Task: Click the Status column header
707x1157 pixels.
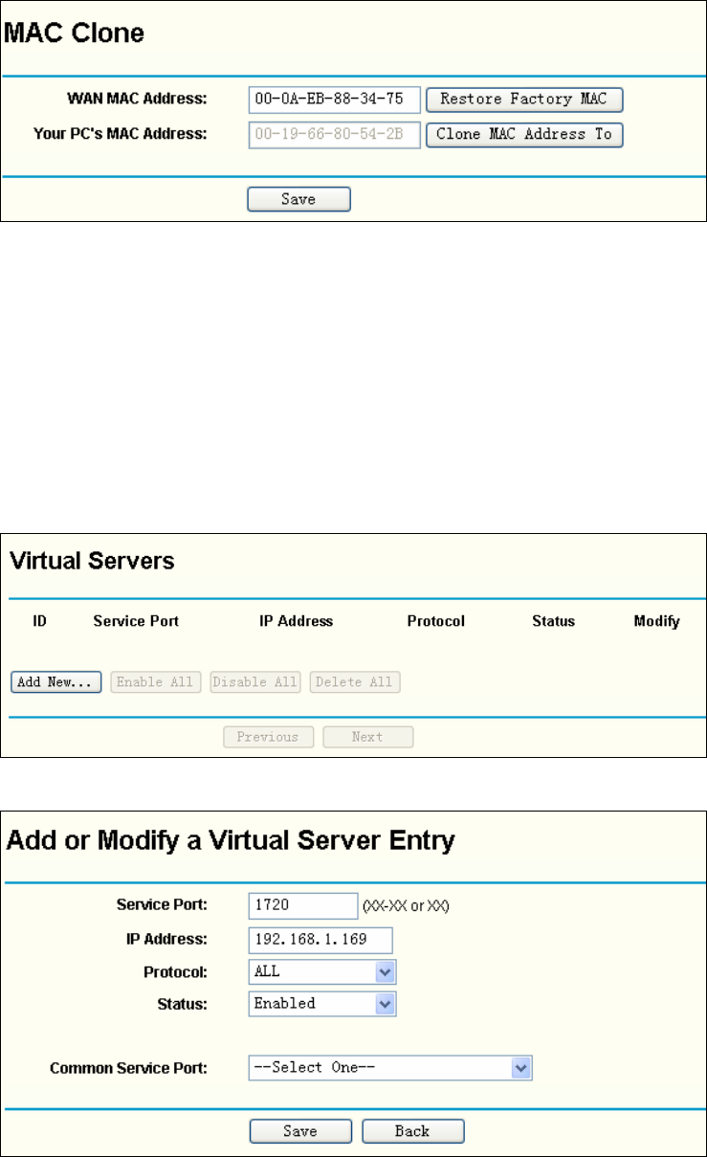Action: coord(554,621)
